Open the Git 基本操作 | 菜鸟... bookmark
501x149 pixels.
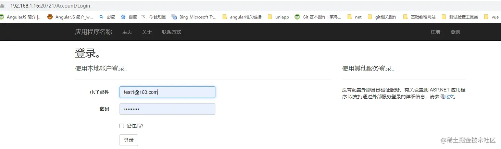318,17
